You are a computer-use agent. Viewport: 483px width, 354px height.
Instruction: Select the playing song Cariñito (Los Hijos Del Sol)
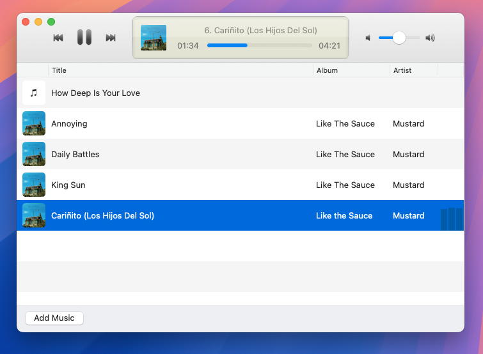click(241, 215)
